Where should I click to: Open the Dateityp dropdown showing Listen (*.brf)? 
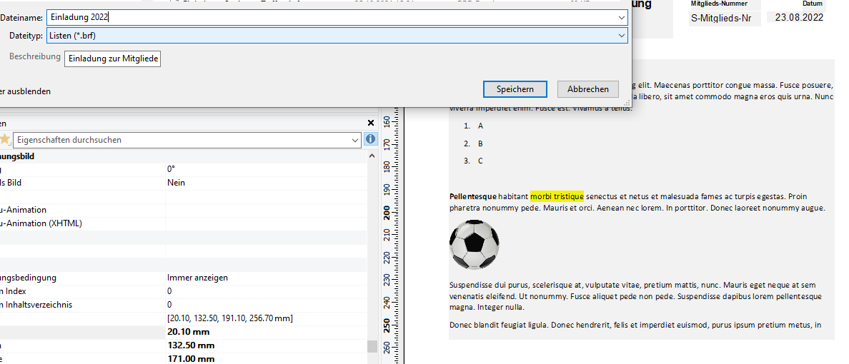tap(622, 35)
